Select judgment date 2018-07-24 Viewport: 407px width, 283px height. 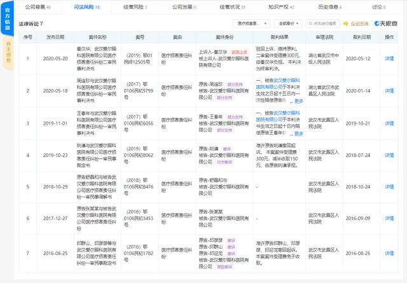[x=358, y=155]
